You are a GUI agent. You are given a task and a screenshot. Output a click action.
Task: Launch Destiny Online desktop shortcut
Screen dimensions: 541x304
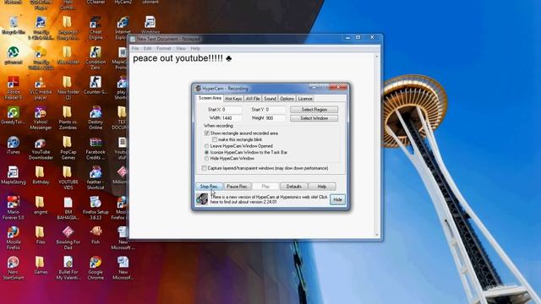(x=96, y=117)
